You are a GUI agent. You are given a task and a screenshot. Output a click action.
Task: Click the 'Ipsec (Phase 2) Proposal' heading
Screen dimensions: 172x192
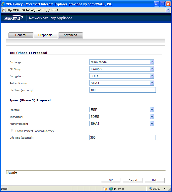click(30, 100)
